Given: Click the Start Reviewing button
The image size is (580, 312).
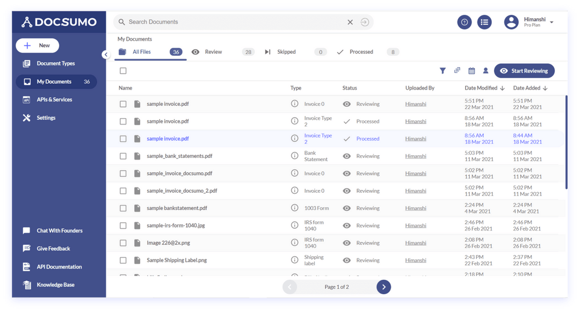Looking at the screenshot, I should pos(524,70).
